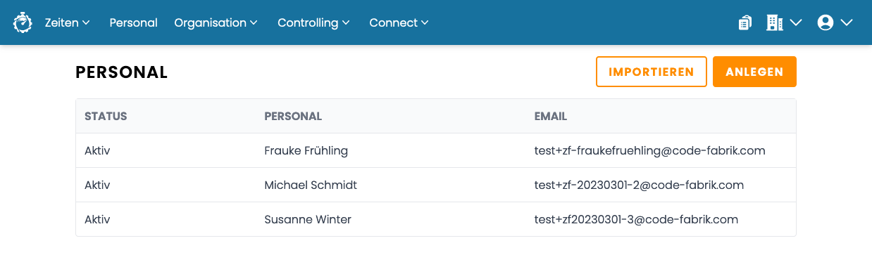Open the Organisation menu

[216, 22]
